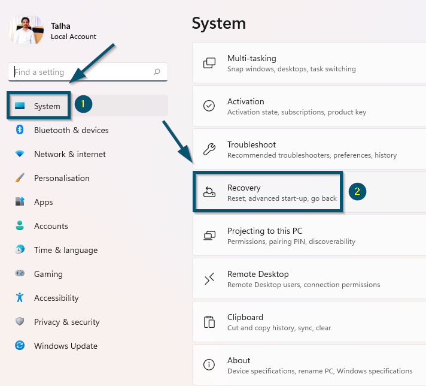Viewport: 426px width, 386px height.
Task: Open Windows Update page
Action: pos(88,346)
